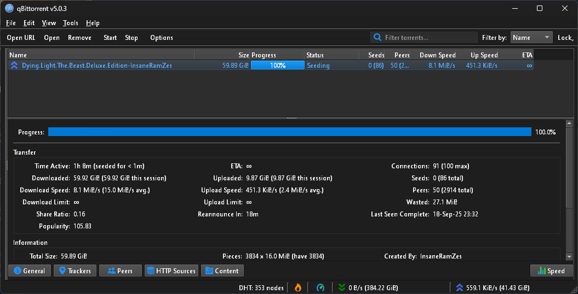Image resolution: width=578 pixels, height=294 pixels.
Task: Sort by the Seeds column header
Action: [373, 55]
